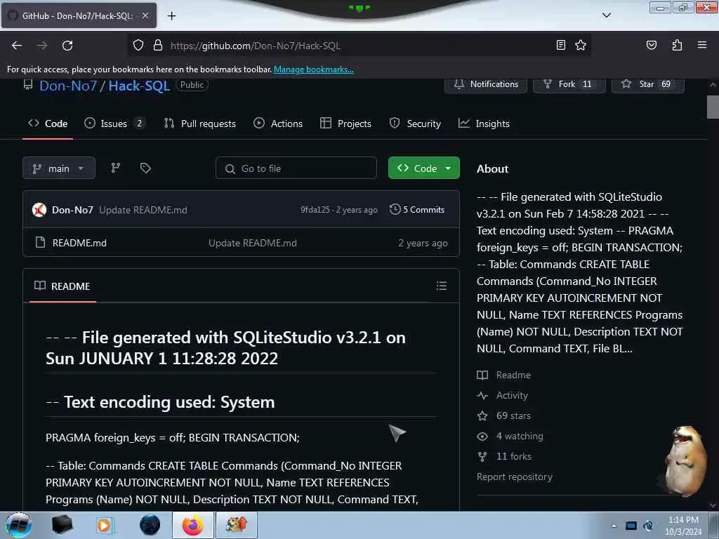
Task: Click the padlock site info icon
Action: [x=158, y=46]
